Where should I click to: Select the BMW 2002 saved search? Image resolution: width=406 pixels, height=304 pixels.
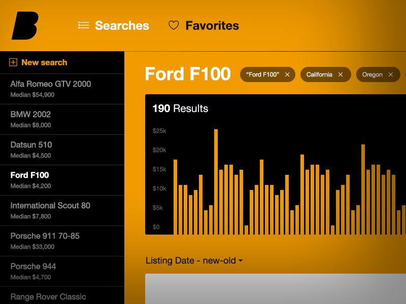[x=62, y=120]
